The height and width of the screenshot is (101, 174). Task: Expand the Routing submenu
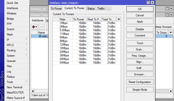pos(27,50)
